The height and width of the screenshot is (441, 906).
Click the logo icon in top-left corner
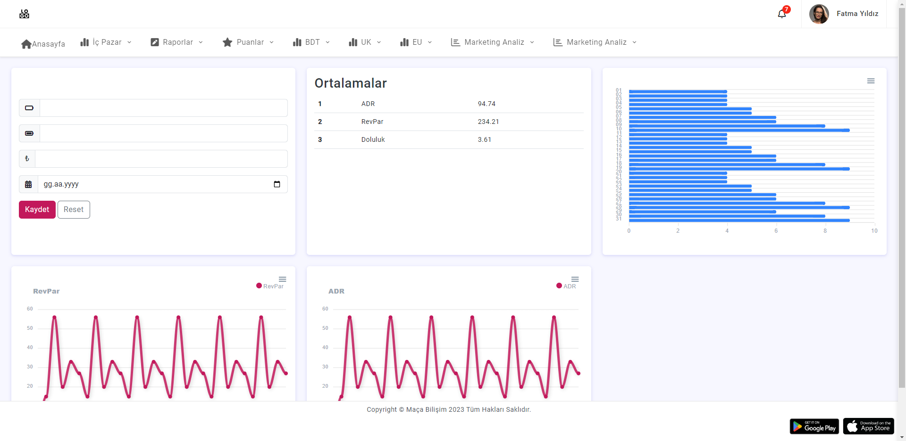tap(24, 14)
